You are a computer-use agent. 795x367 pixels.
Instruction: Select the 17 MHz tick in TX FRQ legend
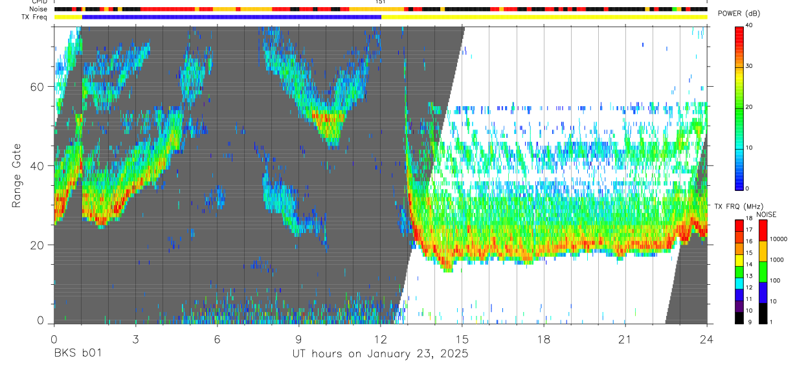pos(749,230)
